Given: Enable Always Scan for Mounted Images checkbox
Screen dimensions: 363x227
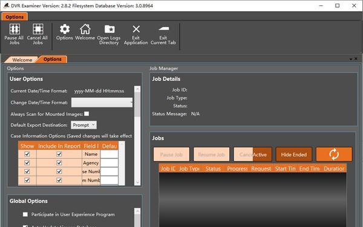Looking at the screenshot, I should click(x=87, y=113).
